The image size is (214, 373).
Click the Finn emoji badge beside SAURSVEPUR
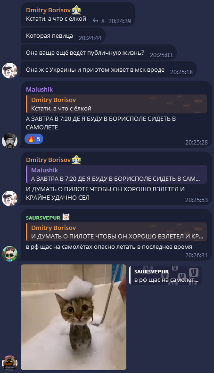(x=66, y=217)
